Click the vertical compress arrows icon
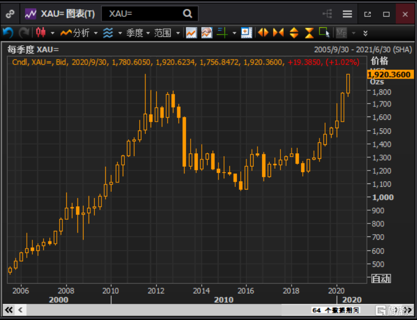 (309, 33)
